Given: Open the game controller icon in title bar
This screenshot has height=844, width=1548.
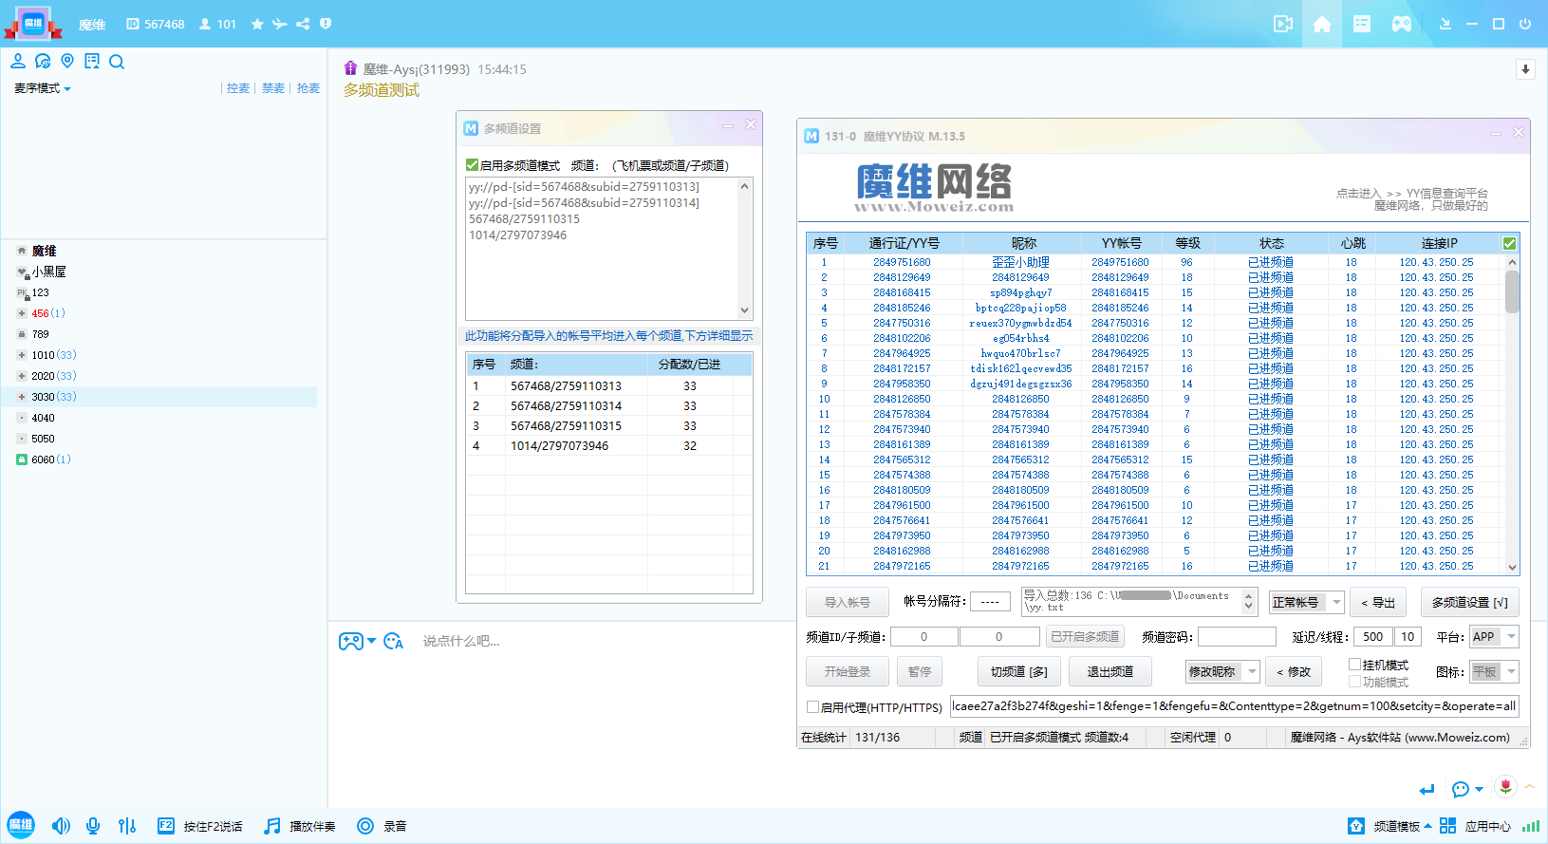Looking at the screenshot, I should click(x=1402, y=24).
